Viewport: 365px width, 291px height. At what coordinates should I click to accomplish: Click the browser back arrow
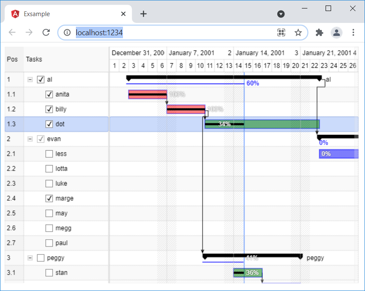click(x=12, y=33)
